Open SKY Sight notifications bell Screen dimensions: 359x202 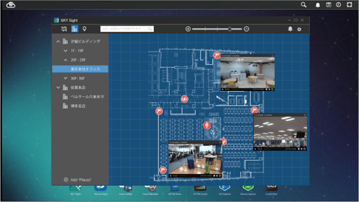coord(290,29)
